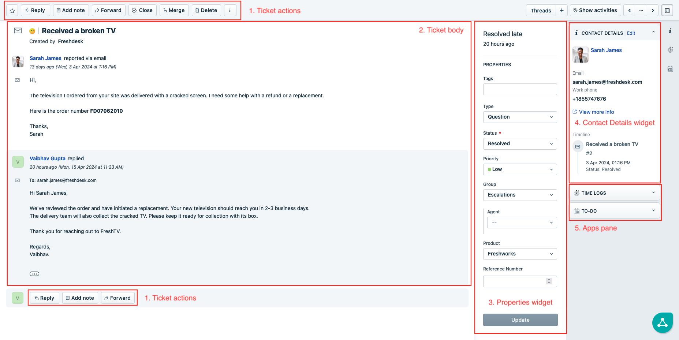This screenshot has height=340, width=679.
Task: Open the Product dropdown showing Freshworks
Action: pyautogui.click(x=520, y=254)
